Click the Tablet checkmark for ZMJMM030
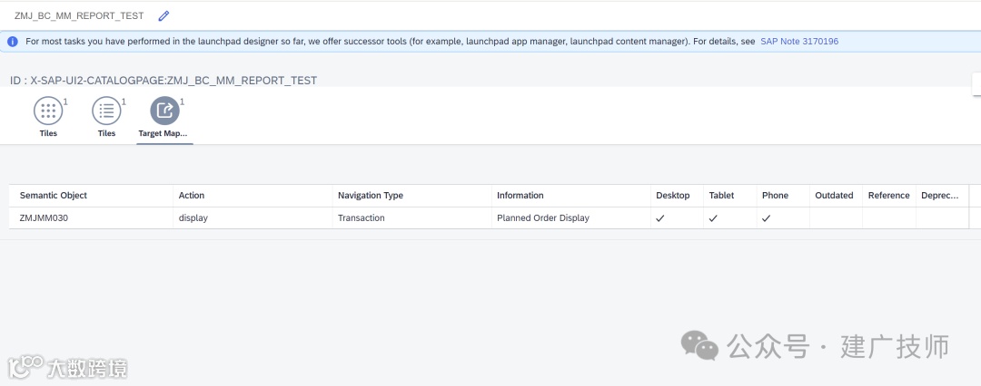The image size is (981, 386). point(713,218)
